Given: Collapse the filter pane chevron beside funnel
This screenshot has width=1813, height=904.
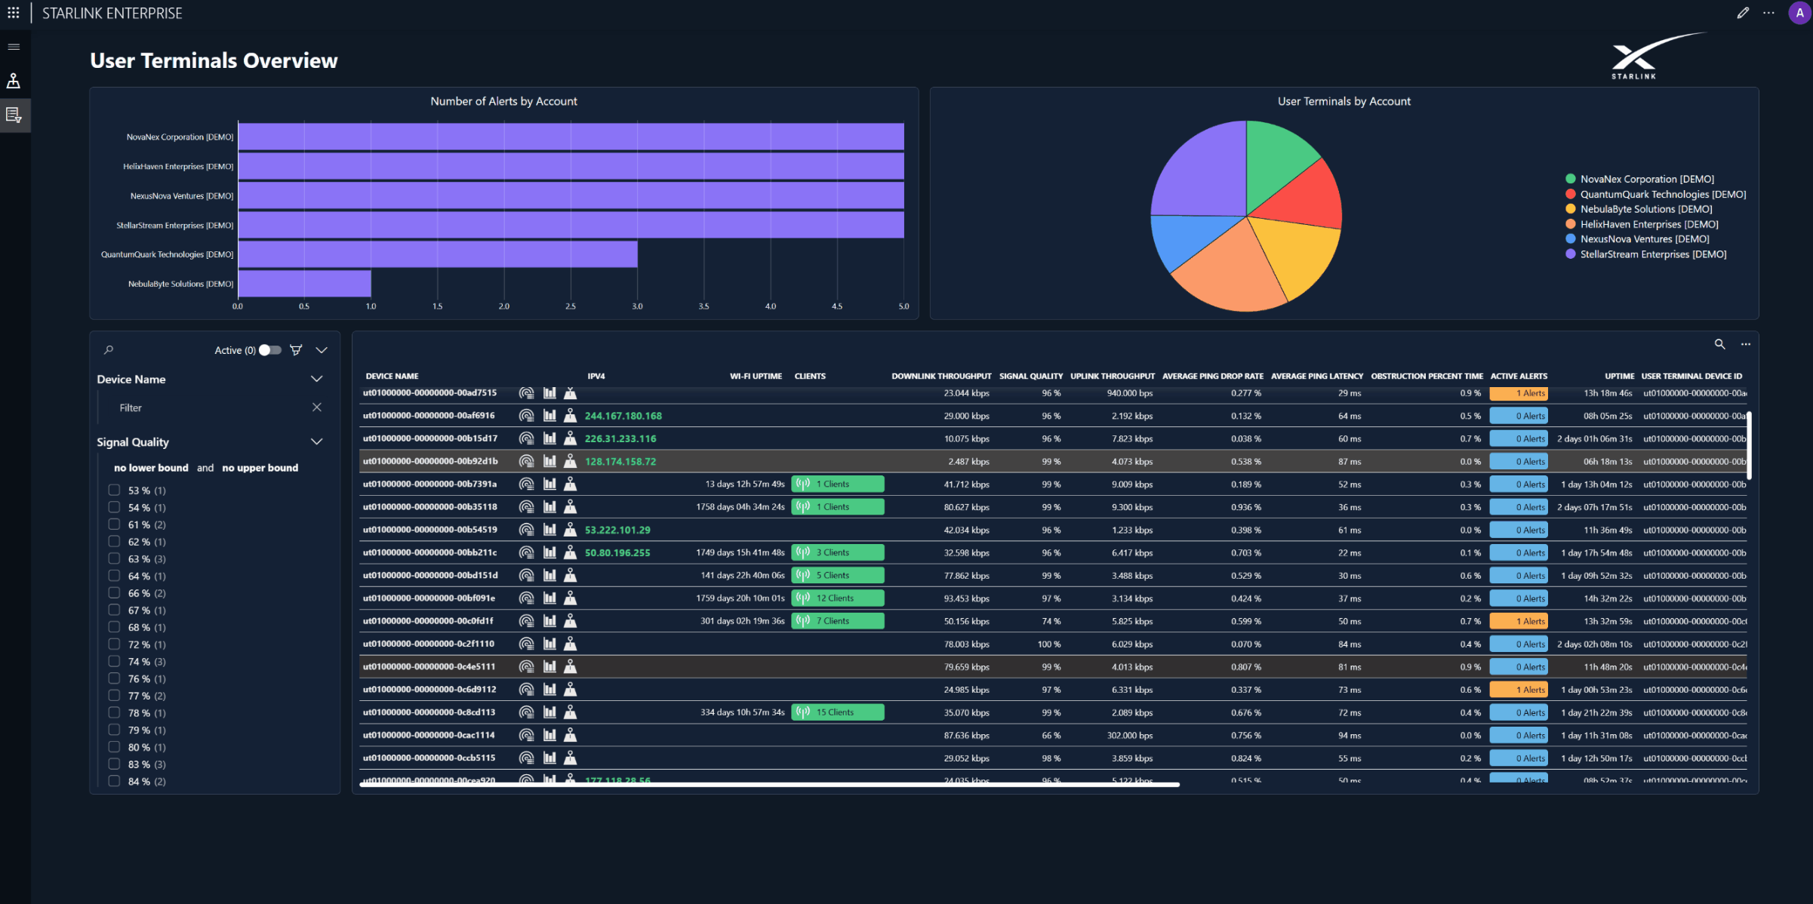Looking at the screenshot, I should pos(322,350).
